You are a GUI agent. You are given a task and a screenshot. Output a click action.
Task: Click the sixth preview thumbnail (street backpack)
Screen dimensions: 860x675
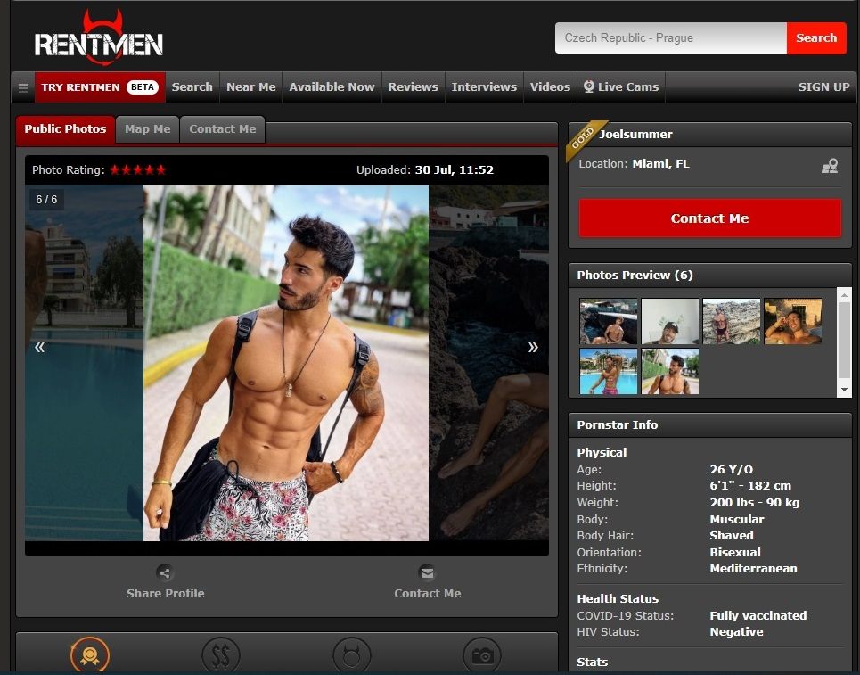click(x=669, y=372)
